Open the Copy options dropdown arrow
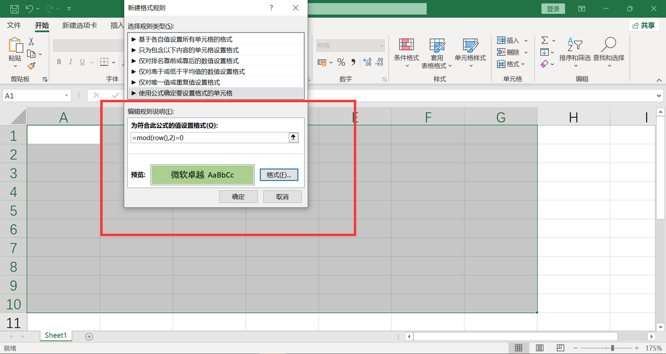The height and width of the screenshot is (354, 666). 41,54
